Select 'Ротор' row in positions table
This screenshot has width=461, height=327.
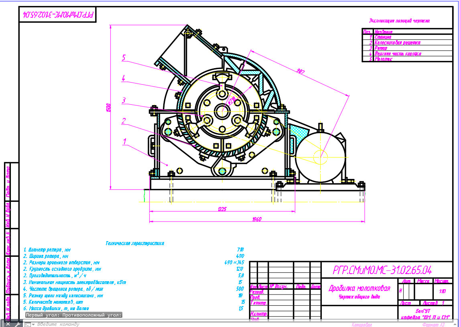[x=407, y=48]
